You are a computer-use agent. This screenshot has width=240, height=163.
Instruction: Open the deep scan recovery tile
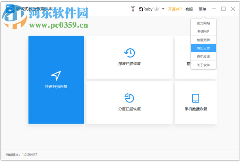point(129,57)
